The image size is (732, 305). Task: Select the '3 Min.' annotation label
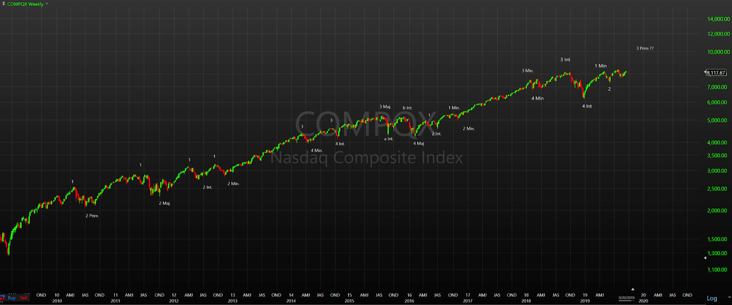tap(527, 71)
